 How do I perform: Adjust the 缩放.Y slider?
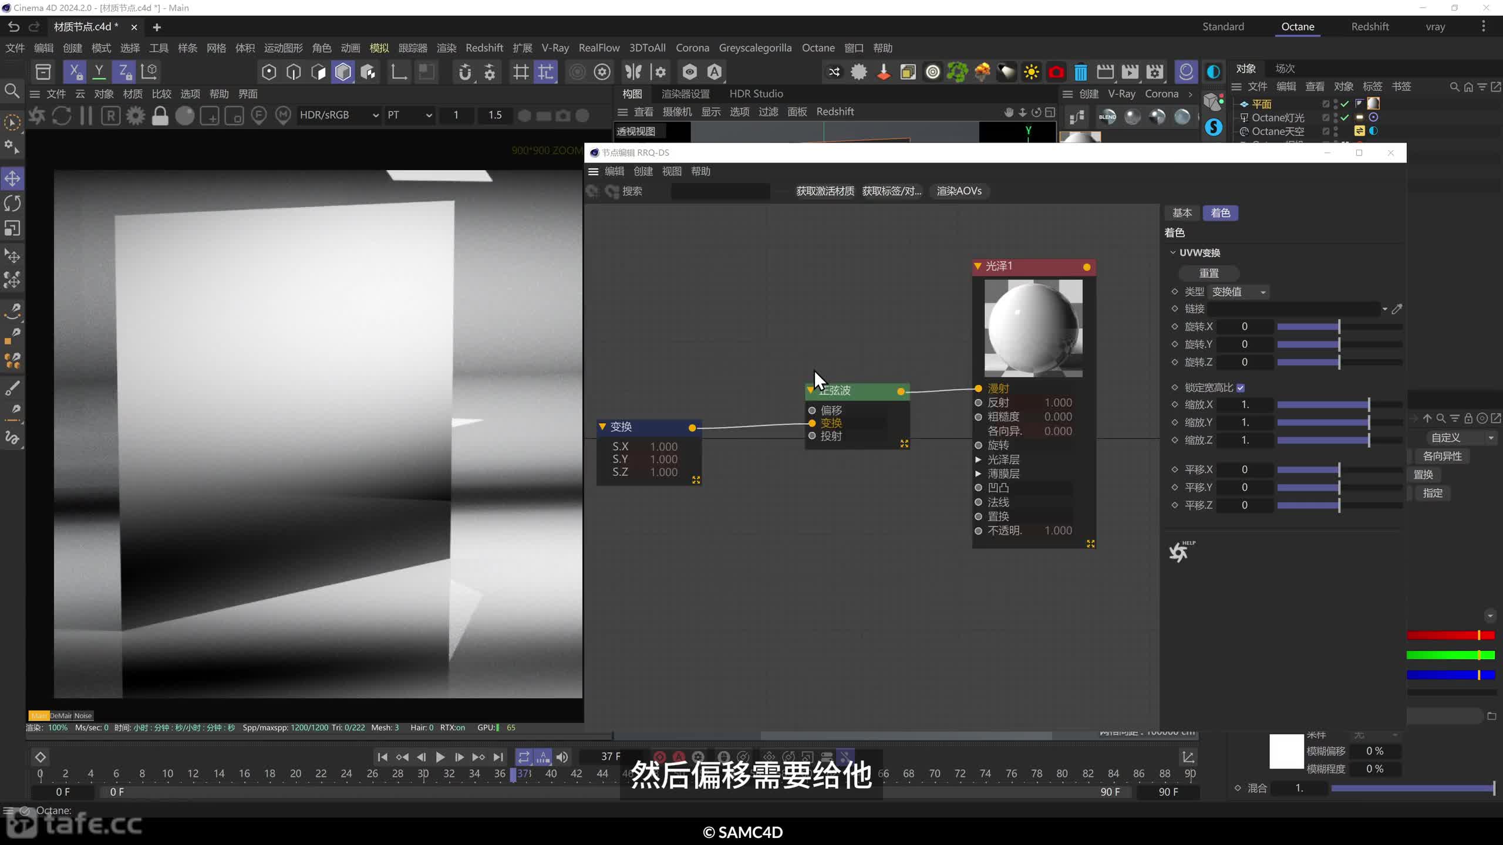click(1340, 422)
